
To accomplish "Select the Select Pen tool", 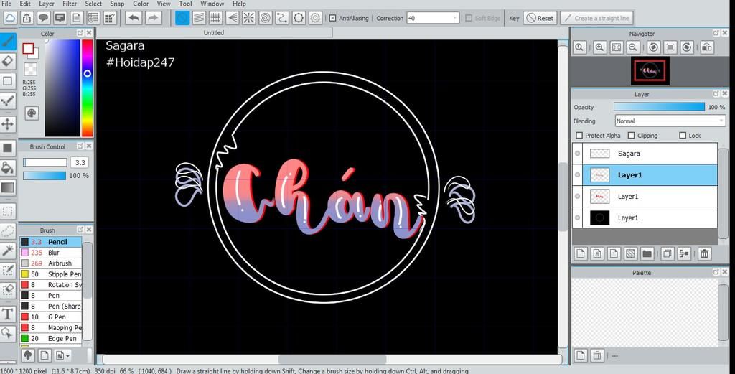I will tap(7, 271).
